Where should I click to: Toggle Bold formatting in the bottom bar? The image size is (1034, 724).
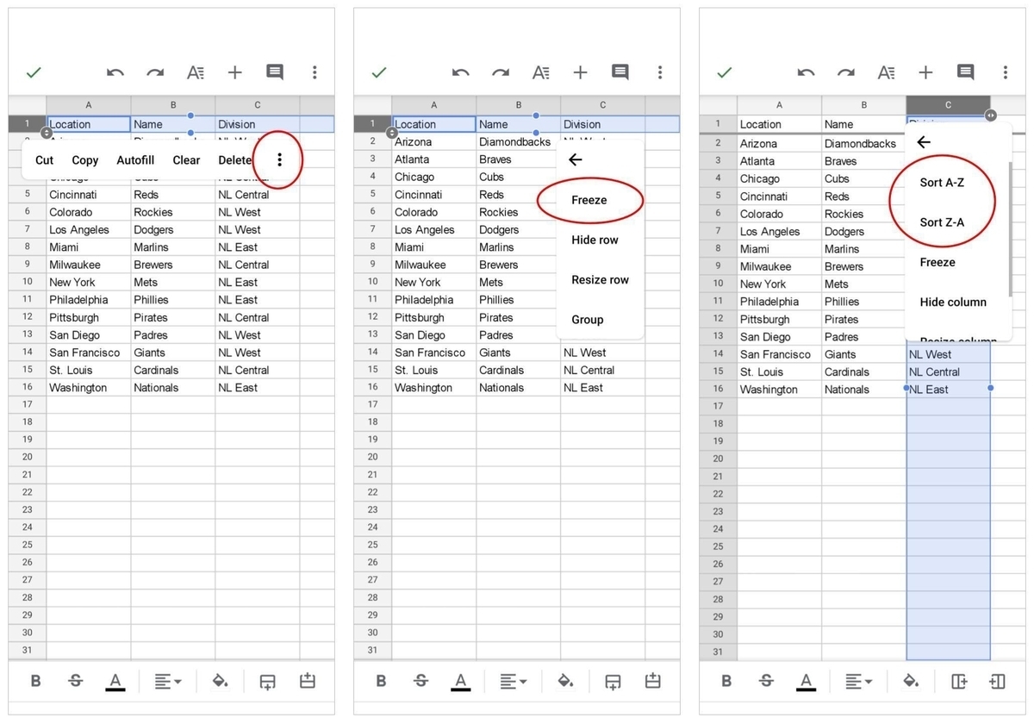[35, 681]
